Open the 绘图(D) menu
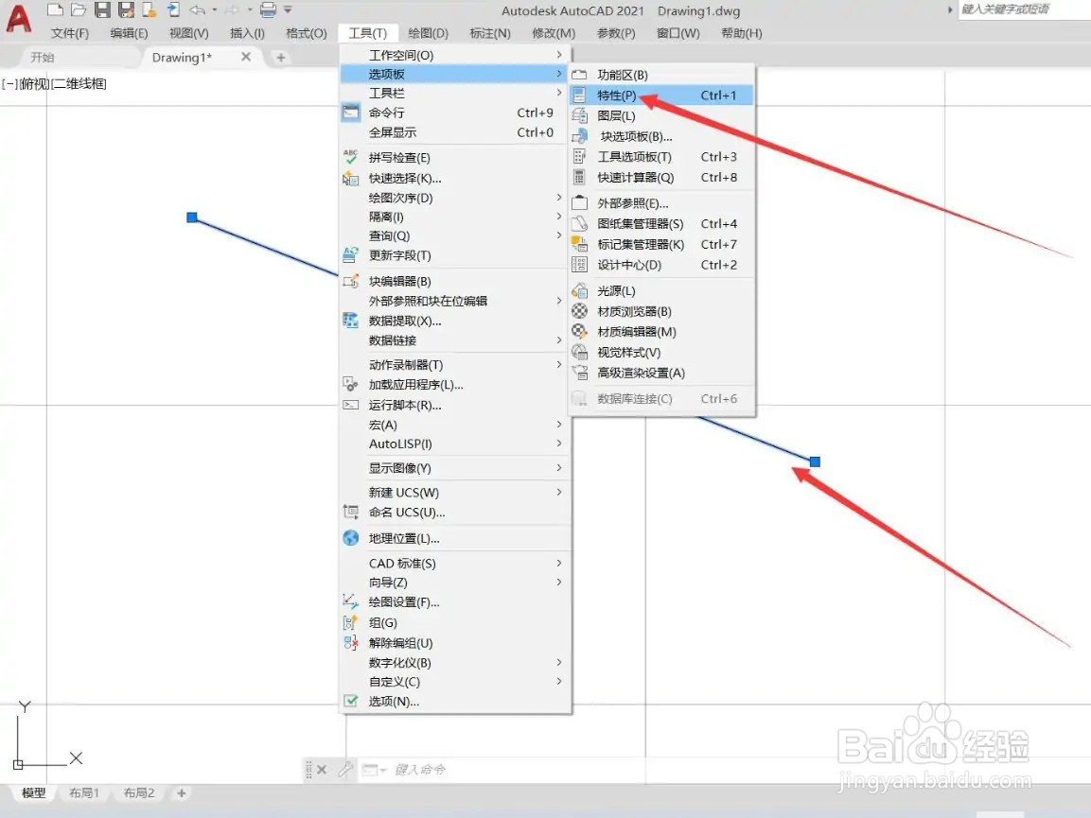The width and height of the screenshot is (1091, 818). click(x=428, y=33)
